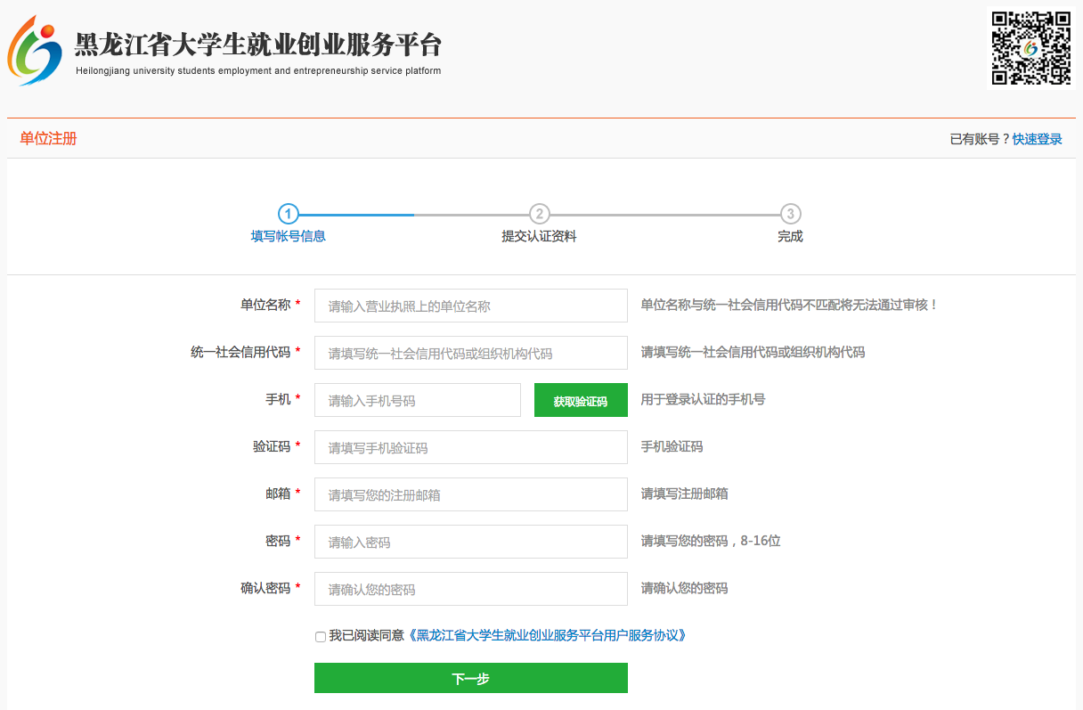The height and width of the screenshot is (710, 1083).
Task: Click the platform logo icon
Action: coord(36,50)
